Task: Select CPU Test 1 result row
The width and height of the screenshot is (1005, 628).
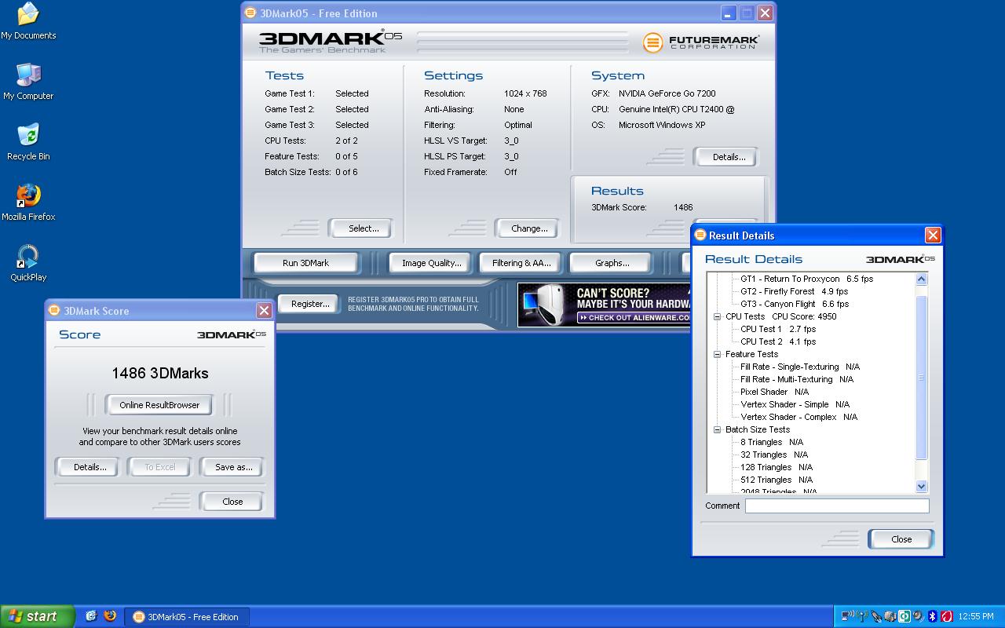Action: pyautogui.click(x=777, y=329)
